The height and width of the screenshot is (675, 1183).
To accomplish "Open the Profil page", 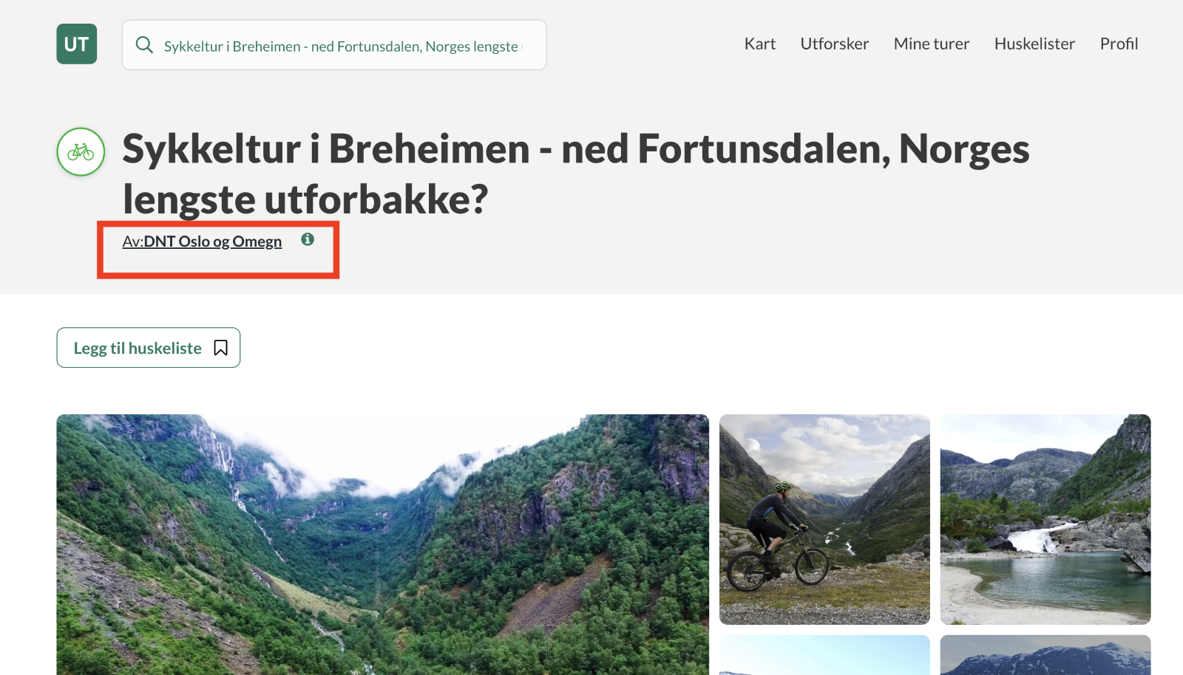I will [x=1119, y=44].
